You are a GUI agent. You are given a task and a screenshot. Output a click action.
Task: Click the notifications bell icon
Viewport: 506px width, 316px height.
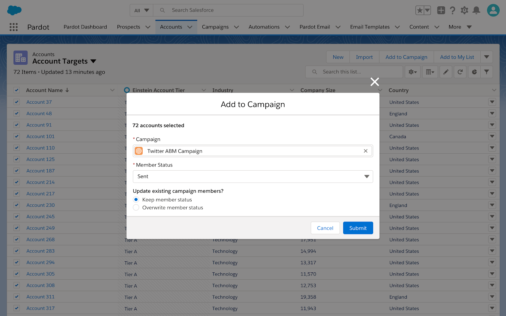coord(476,10)
